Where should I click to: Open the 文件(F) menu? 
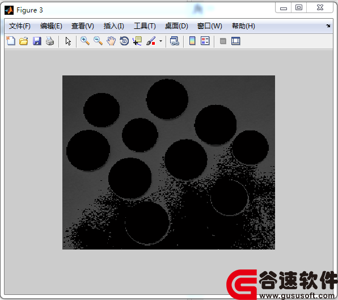[20, 26]
